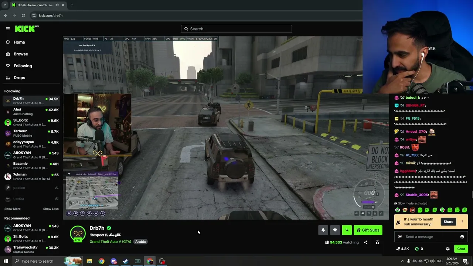
Task: Open Steam from the taskbar
Action: [126, 261]
